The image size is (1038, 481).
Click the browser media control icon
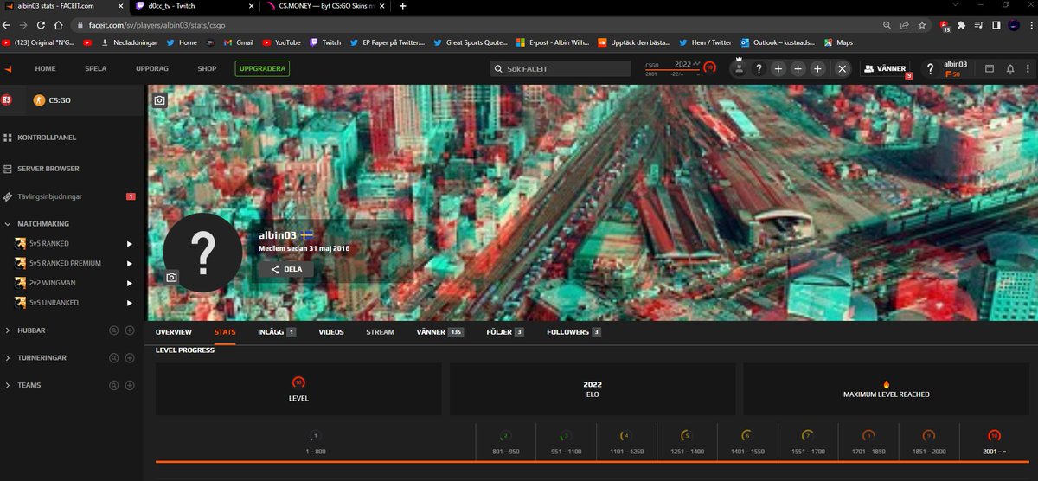coord(977,25)
